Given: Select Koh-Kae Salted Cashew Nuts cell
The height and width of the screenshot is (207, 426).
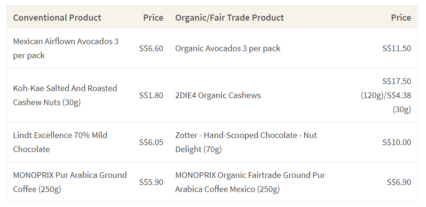Looking at the screenshot, I should [x=65, y=95].
